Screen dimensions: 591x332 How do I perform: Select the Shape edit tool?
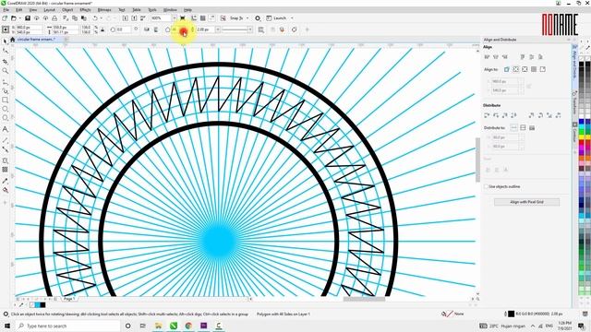(x=5, y=51)
